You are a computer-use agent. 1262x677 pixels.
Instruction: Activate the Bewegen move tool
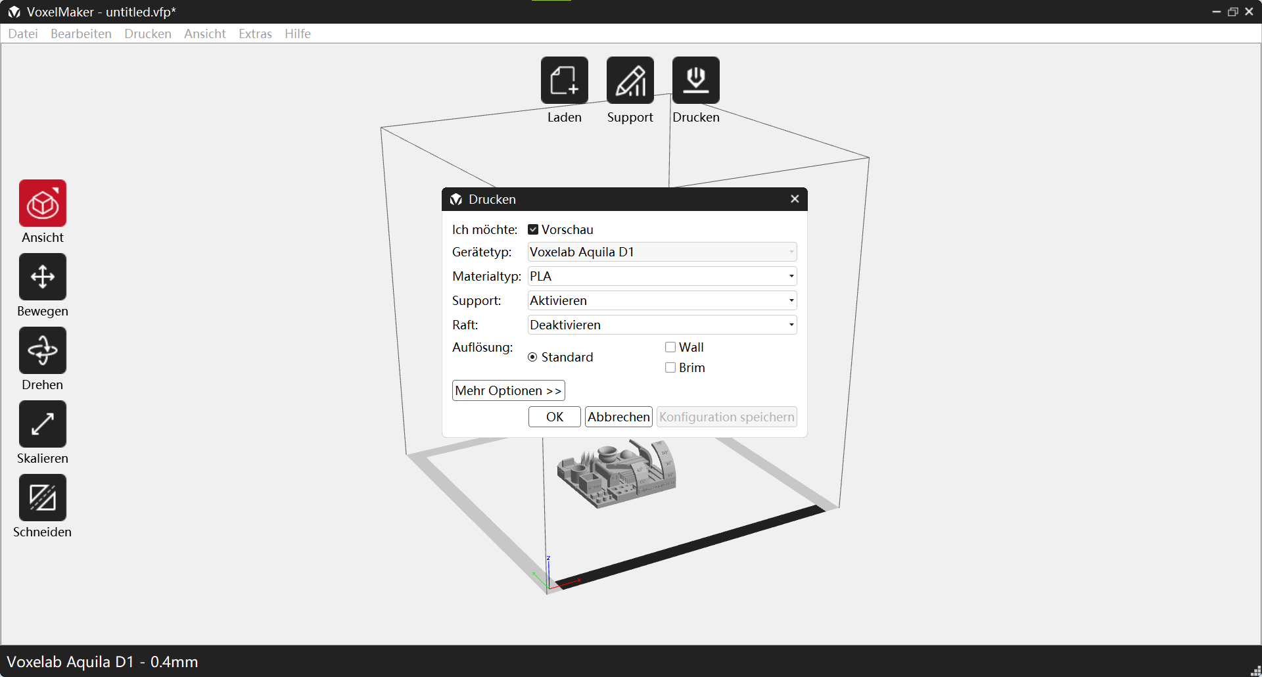(43, 277)
